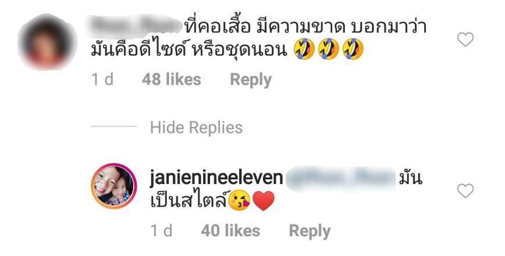
Task: View the 40 likes list
Action: pos(230,230)
